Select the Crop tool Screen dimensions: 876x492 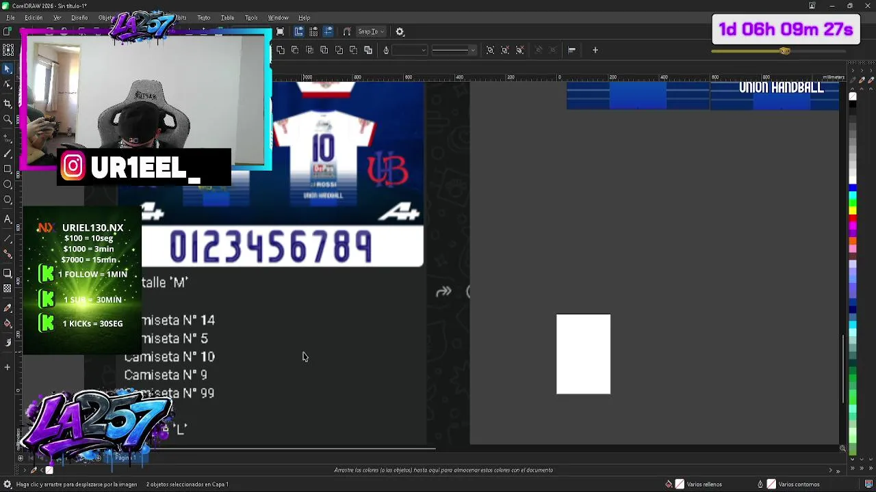(x=8, y=103)
